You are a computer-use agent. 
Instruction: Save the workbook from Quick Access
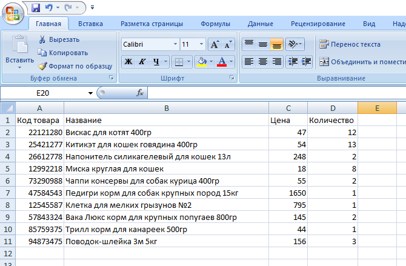[x=36, y=8]
